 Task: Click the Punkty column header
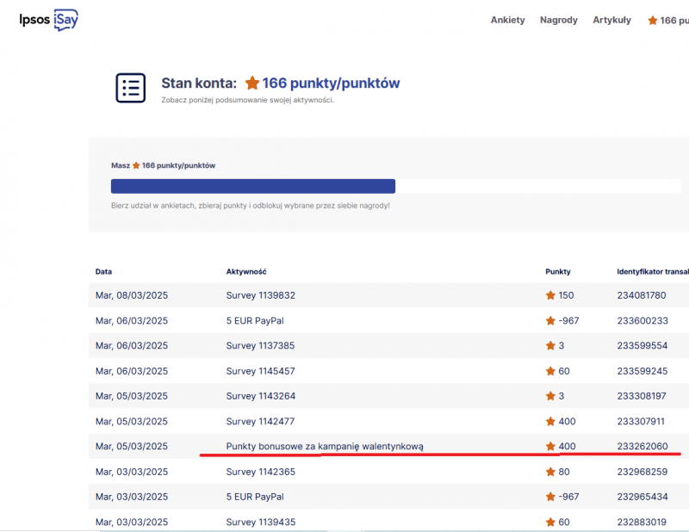click(558, 271)
